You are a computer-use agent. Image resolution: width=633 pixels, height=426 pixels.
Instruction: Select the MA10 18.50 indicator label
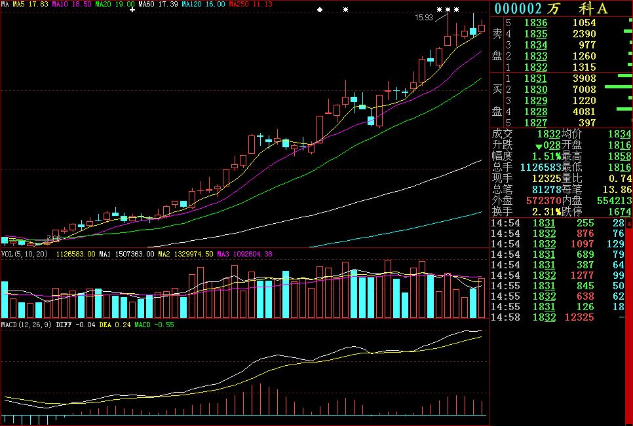point(71,4)
